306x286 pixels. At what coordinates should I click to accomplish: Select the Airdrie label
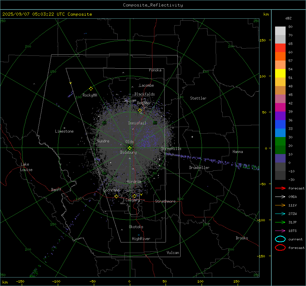(134, 182)
